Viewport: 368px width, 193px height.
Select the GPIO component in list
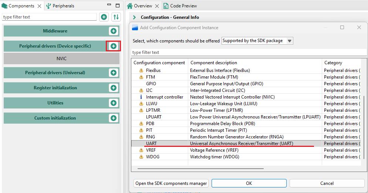pyautogui.click(x=153, y=84)
